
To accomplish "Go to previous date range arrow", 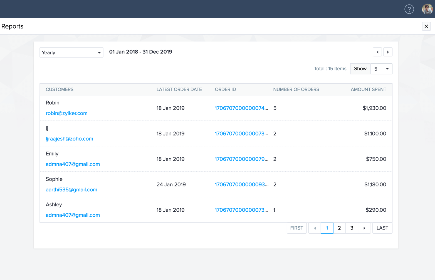I will 377,52.
